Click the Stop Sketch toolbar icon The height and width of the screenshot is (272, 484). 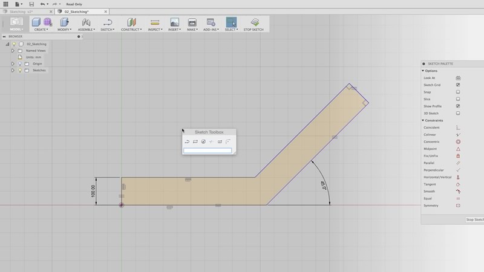[x=255, y=23]
